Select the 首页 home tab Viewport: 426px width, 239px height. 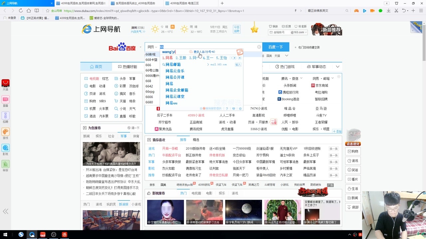[x=96, y=67]
